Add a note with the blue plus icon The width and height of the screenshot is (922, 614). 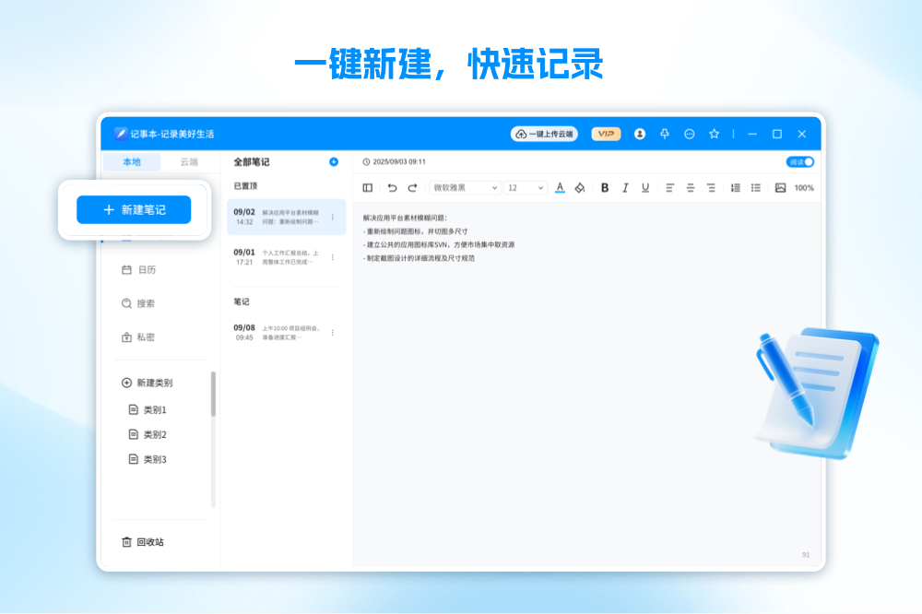[x=334, y=161]
